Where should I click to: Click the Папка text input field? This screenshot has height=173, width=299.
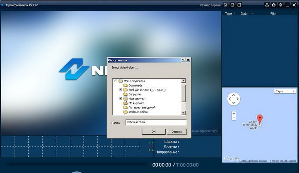[155, 122]
